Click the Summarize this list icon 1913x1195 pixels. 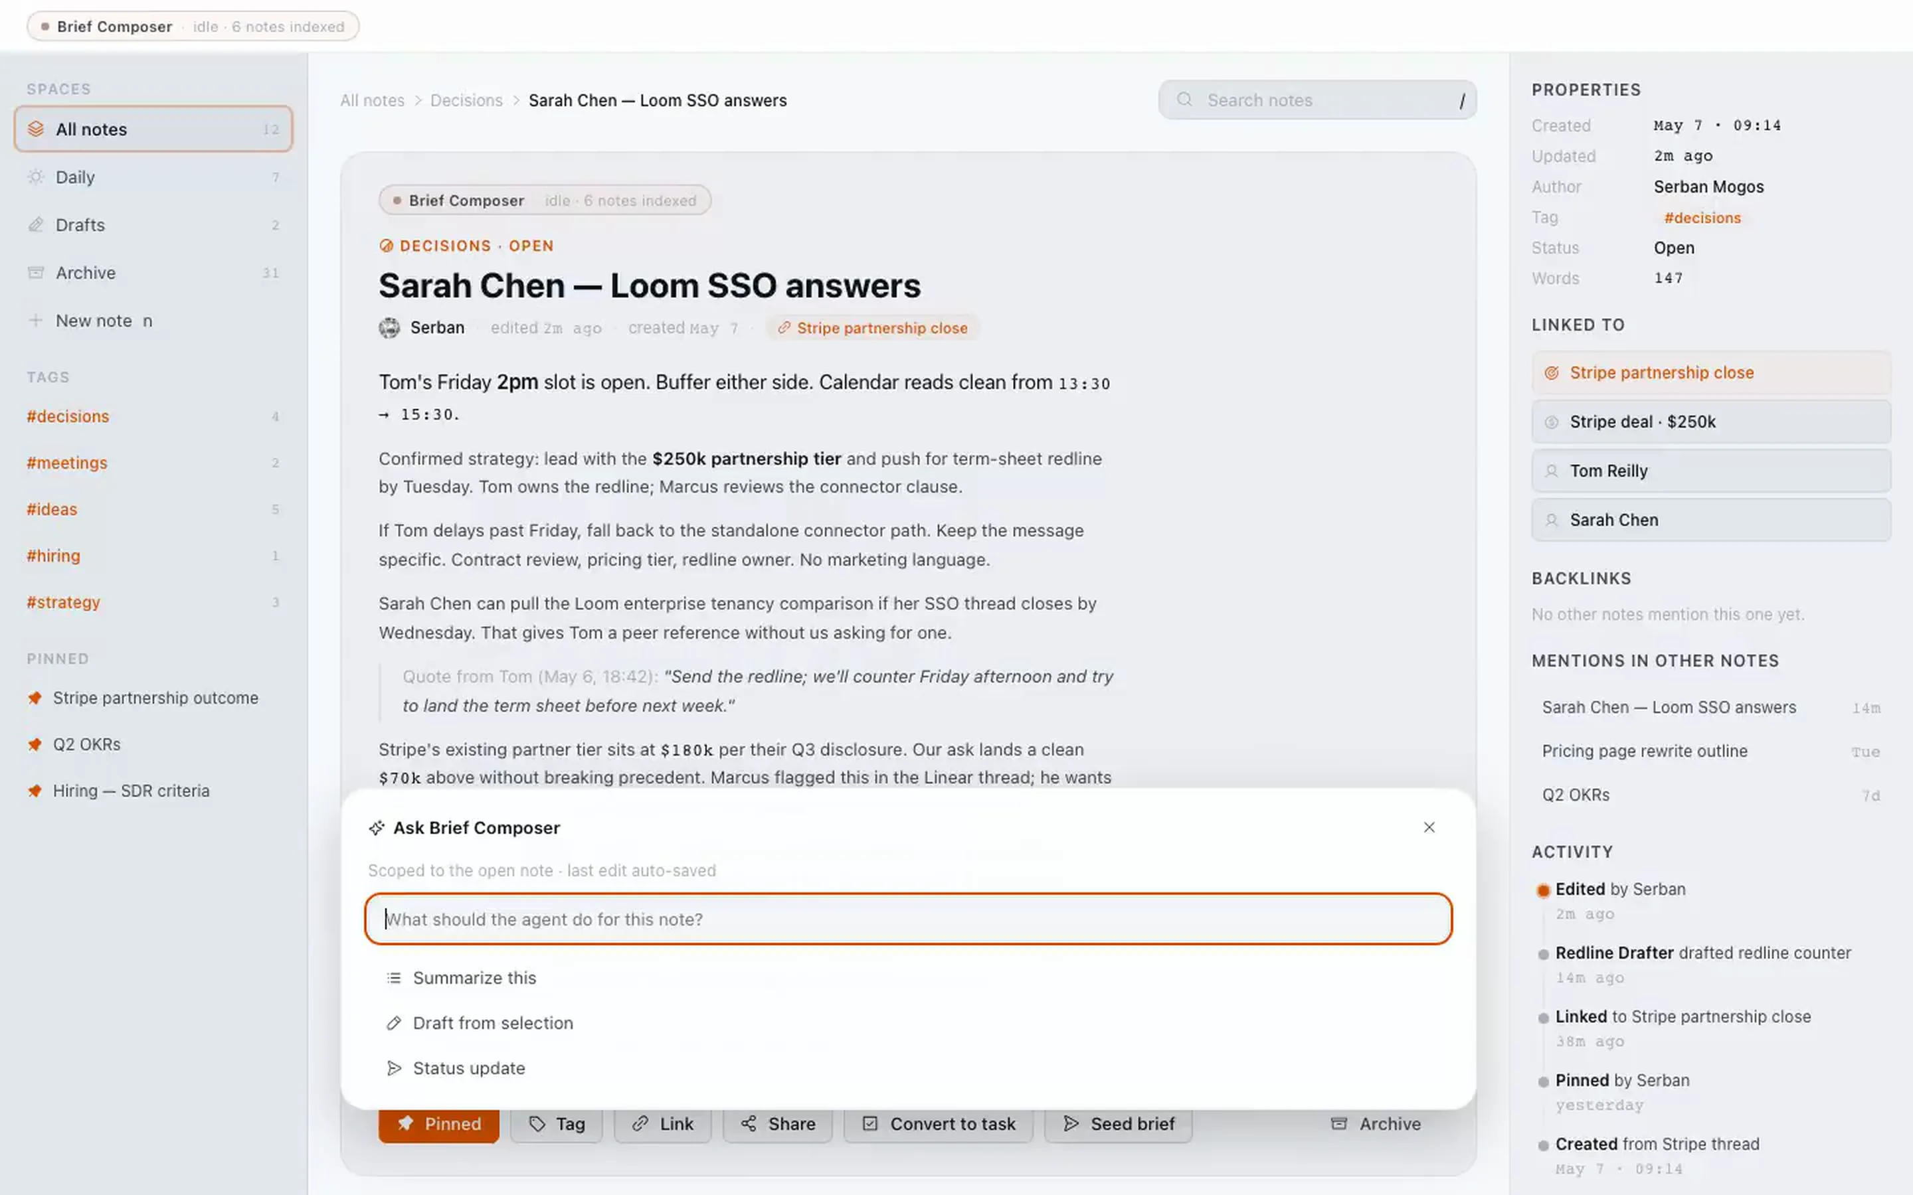click(393, 978)
